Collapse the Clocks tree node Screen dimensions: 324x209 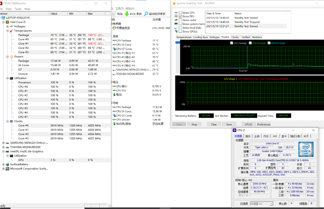tap(7, 121)
